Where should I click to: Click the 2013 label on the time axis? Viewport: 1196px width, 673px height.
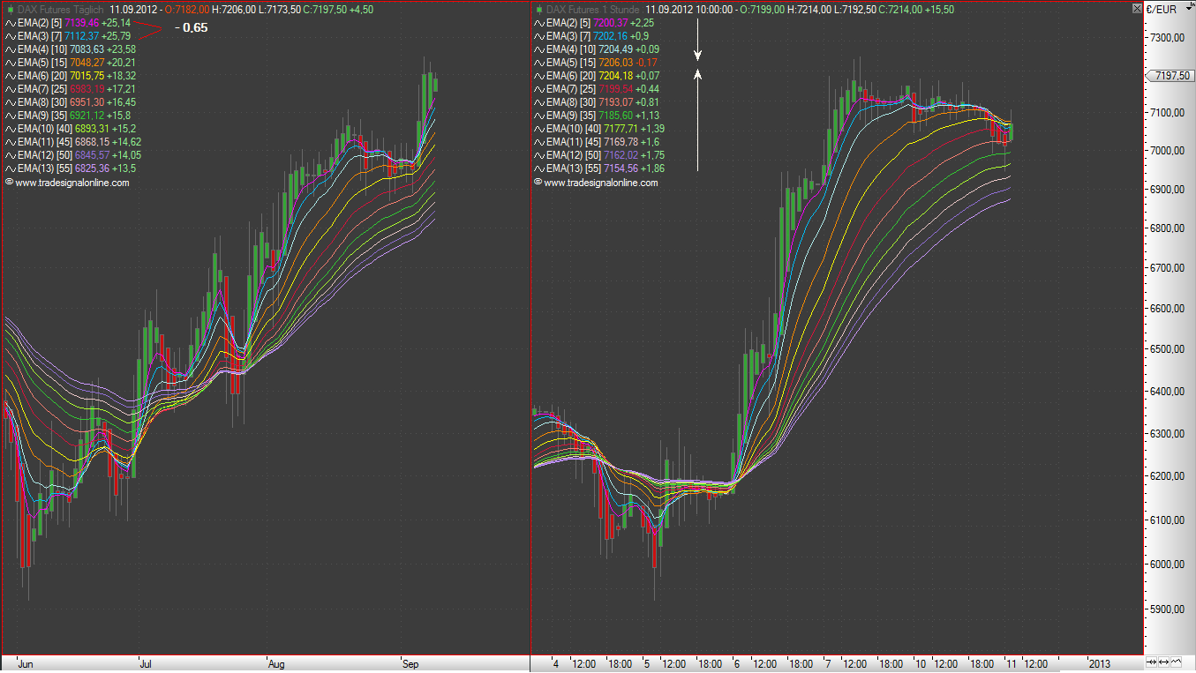pyautogui.click(x=1100, y=663)
